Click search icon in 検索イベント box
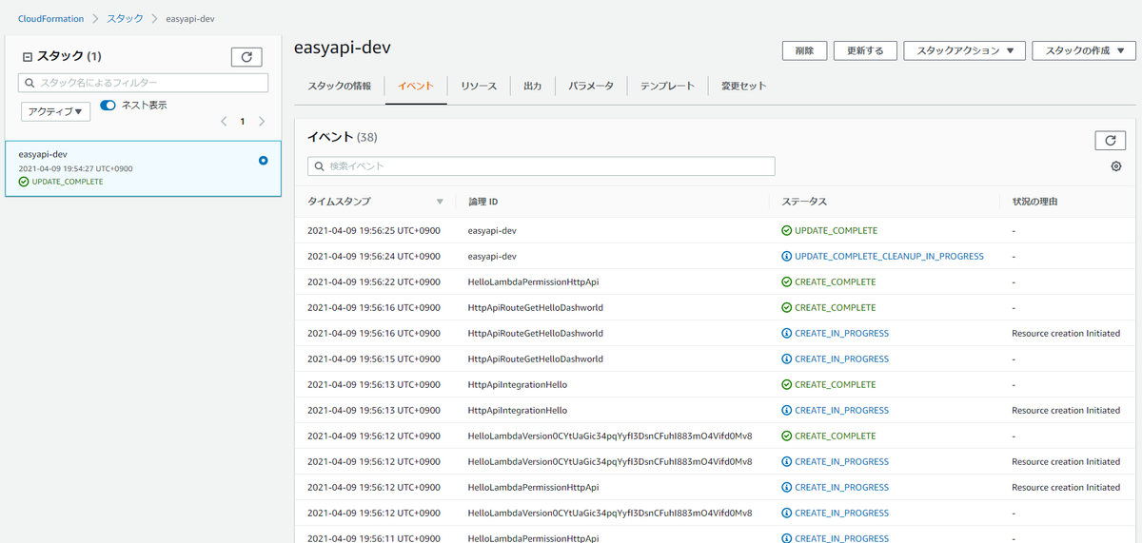This screenshot has width=1142, height=543. pos(320,166)
